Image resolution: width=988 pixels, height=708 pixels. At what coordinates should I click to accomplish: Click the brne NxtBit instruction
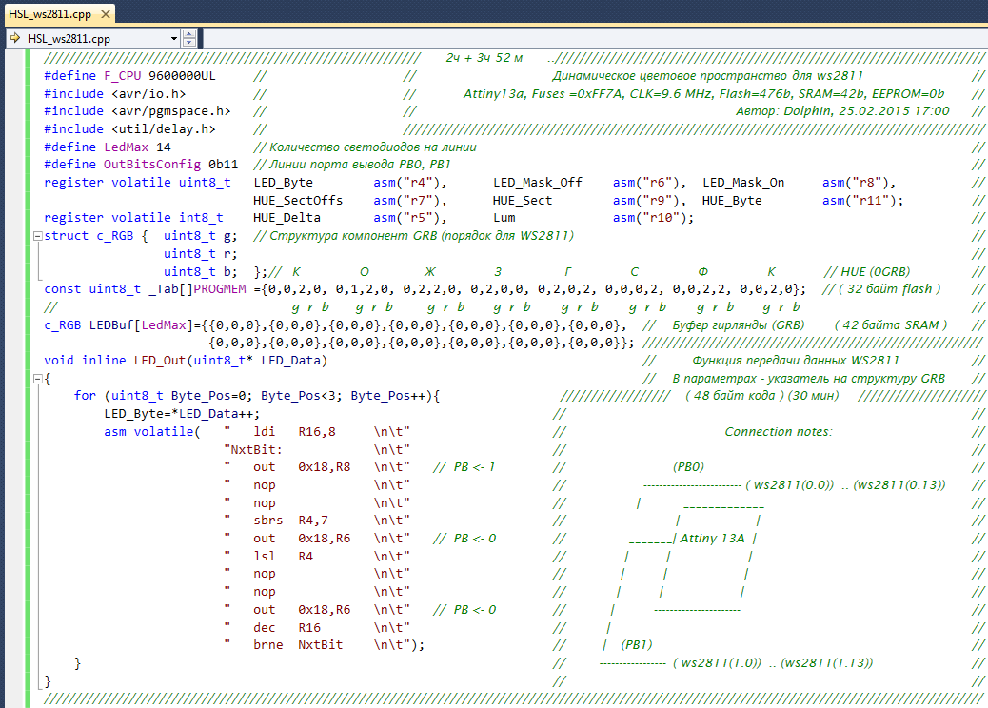click(299, 644)
